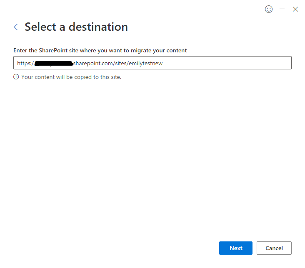Click Next to continue the migration
This screenshot has width=305, height=268.
(236, 248)
